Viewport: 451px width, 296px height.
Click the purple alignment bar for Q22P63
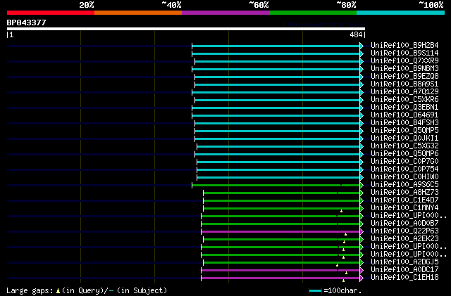280,232
